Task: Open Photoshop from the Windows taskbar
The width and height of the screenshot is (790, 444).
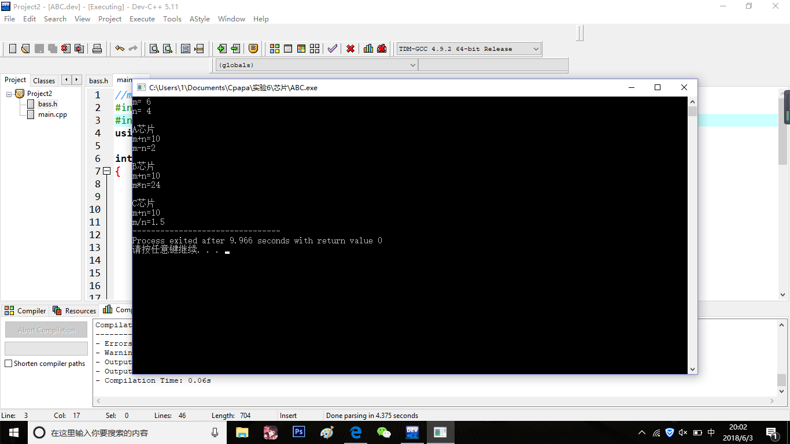Action: click(298, 432)
